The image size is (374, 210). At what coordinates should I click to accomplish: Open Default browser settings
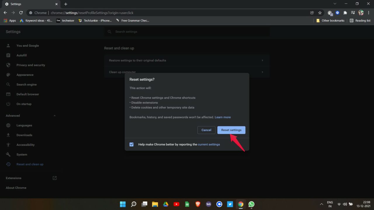(28, 94)
